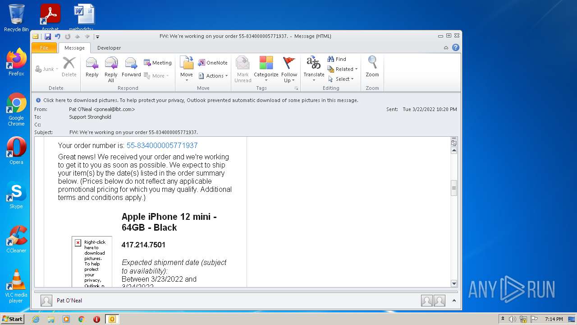577x325 pixels.
Task: Open Opera desktop shortcut
Action: click(16, 151)
